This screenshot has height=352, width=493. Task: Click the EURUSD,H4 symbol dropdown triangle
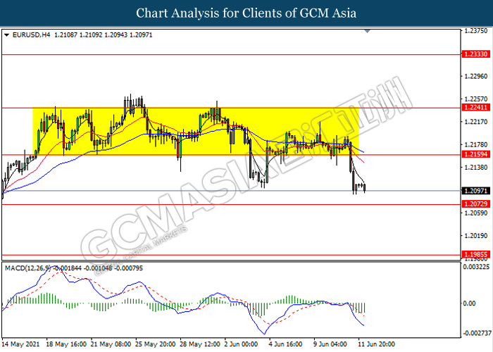[x=6, y=35]
